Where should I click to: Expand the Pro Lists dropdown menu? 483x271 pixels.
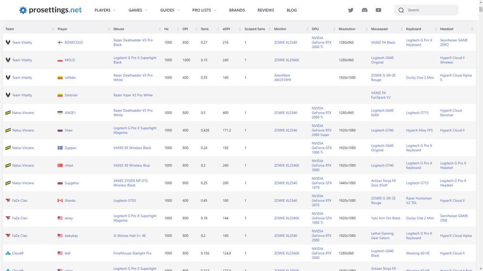(x=204, y=10)
